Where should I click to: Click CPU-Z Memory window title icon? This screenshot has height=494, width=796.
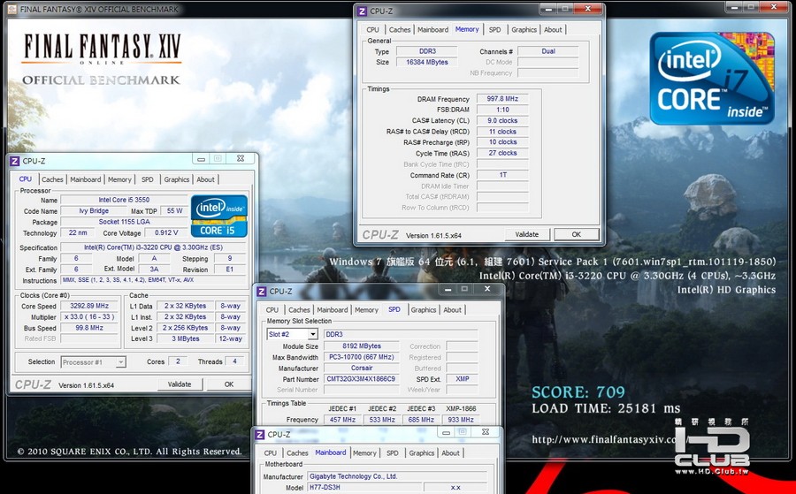(362, 11)
